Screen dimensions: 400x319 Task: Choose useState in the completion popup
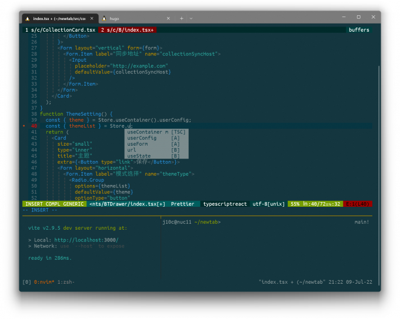[156, 156]
